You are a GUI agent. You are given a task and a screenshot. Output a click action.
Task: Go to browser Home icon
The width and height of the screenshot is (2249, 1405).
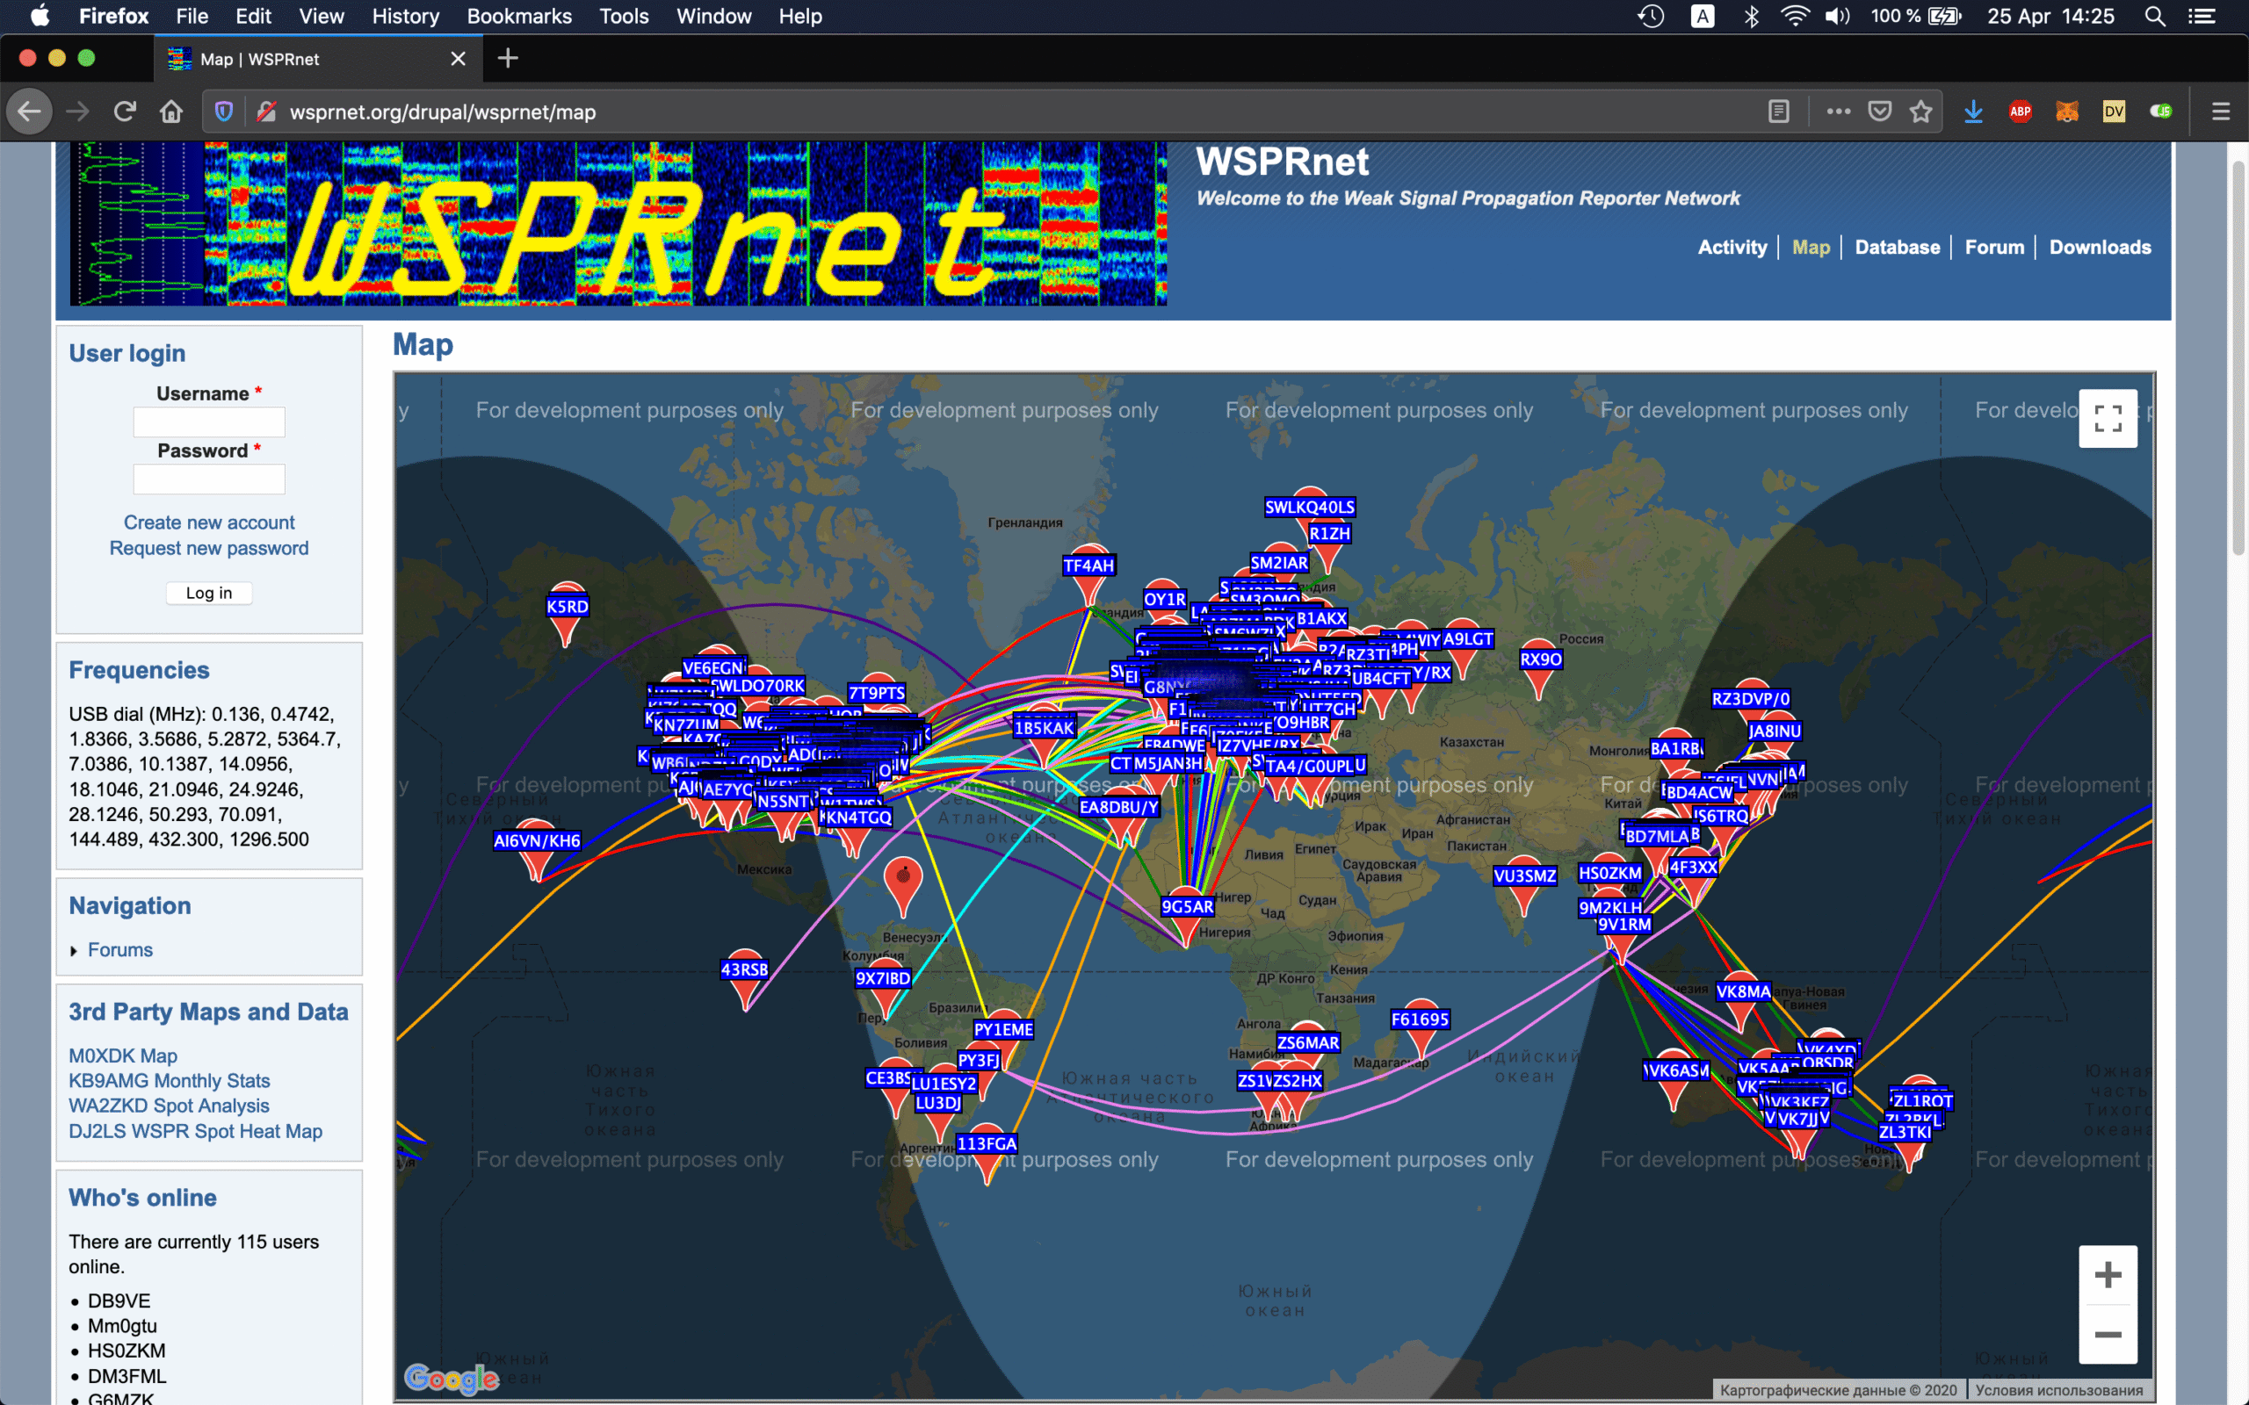point(171,112)
